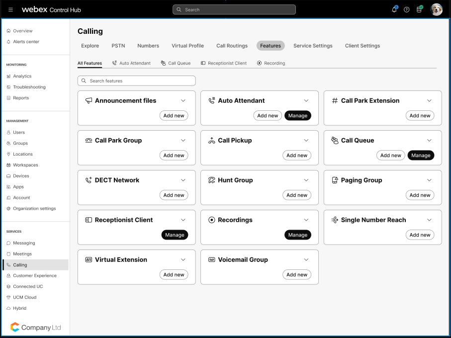Open the Service Settings tab
Viewport: 451px width, 338px height.
(313, 46)
